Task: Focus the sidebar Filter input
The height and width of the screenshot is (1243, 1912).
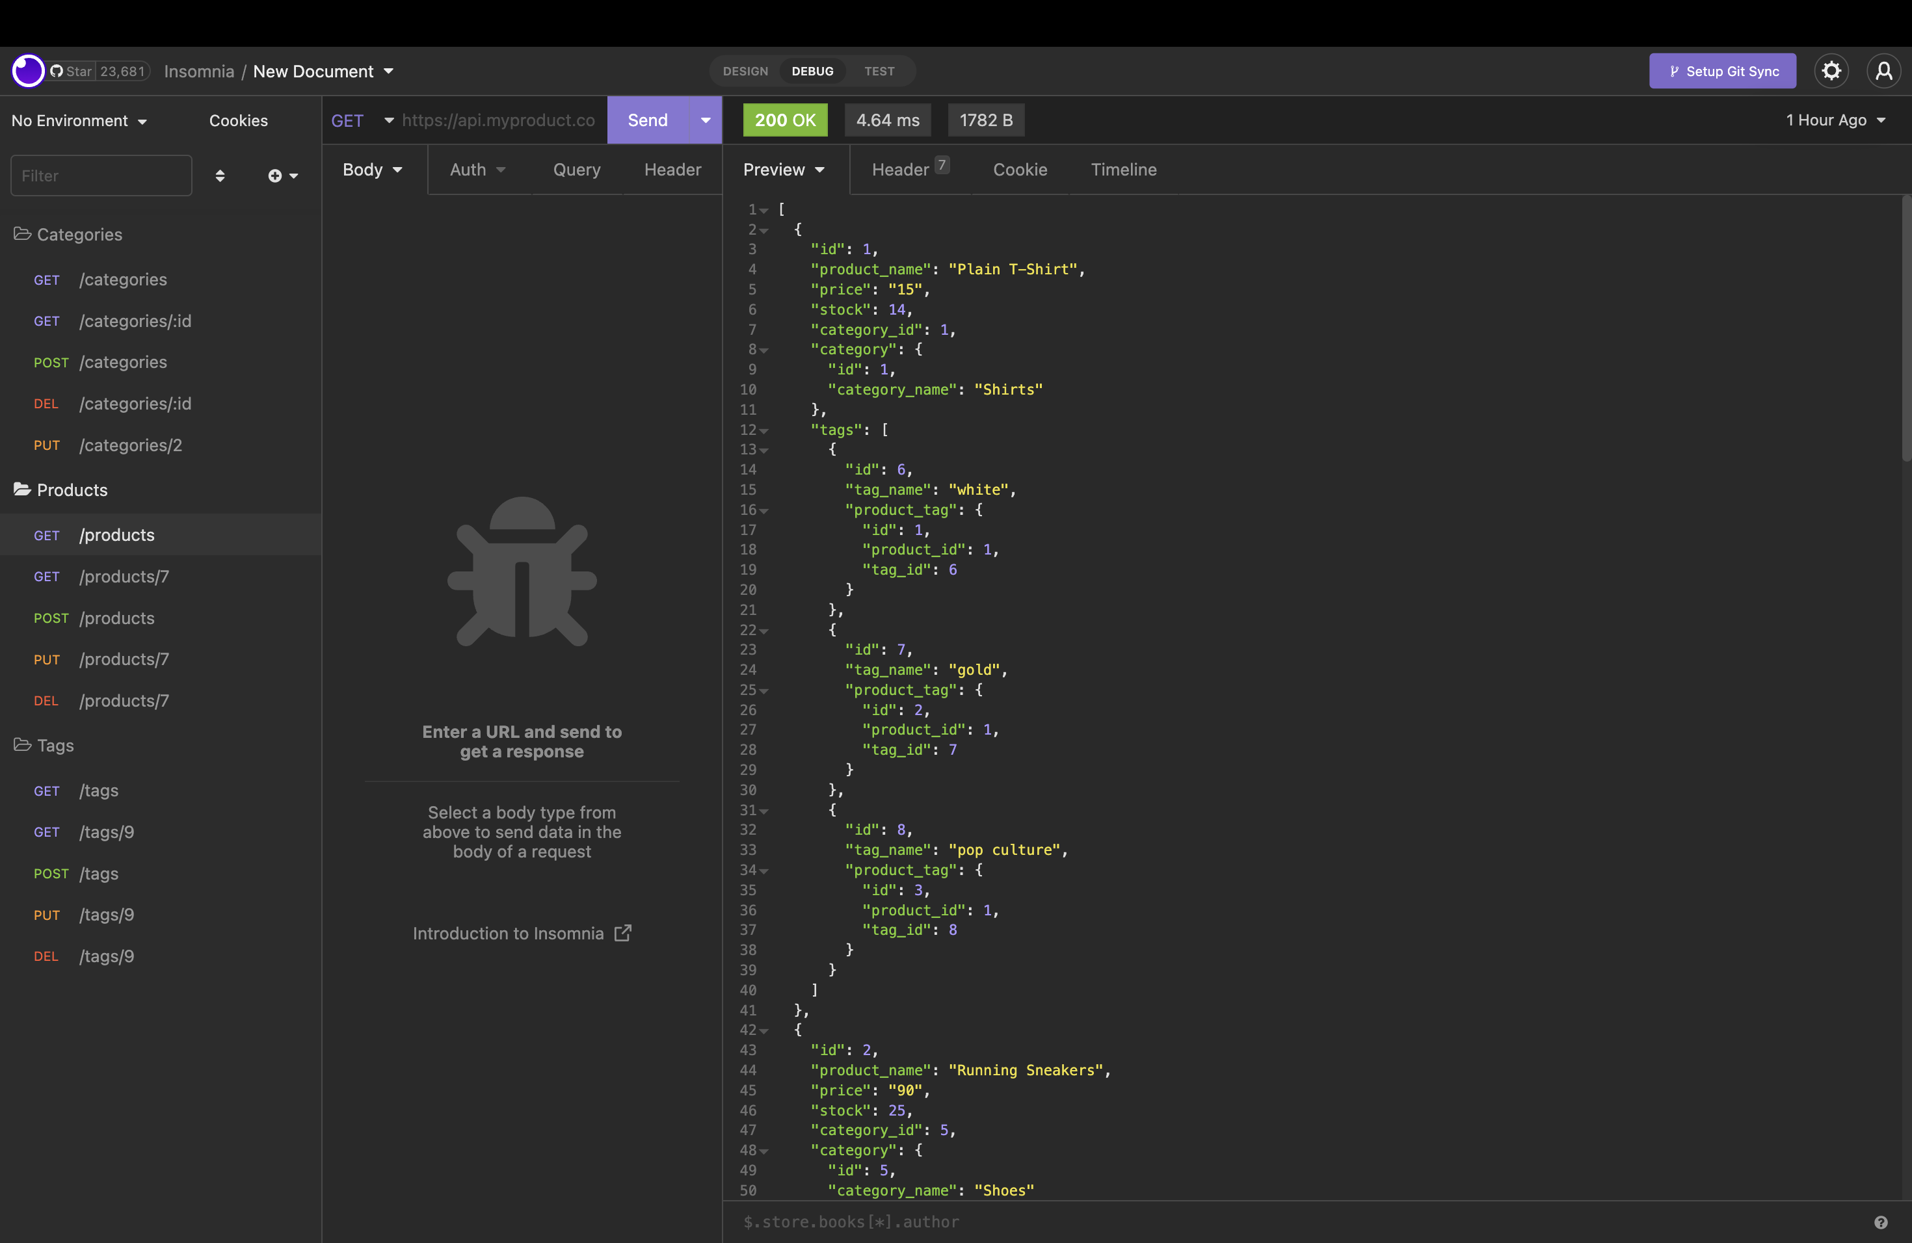Action: coord(101,175)
